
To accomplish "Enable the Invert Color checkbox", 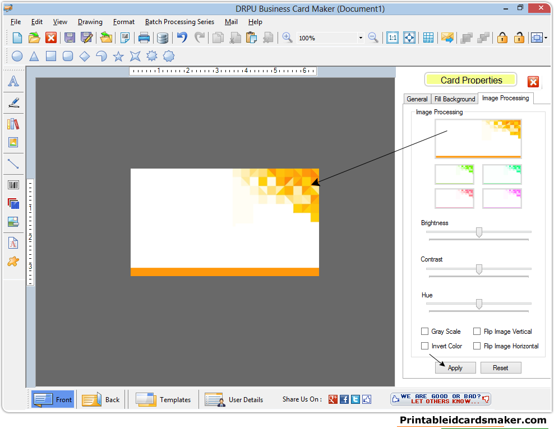I will point(424,346).
